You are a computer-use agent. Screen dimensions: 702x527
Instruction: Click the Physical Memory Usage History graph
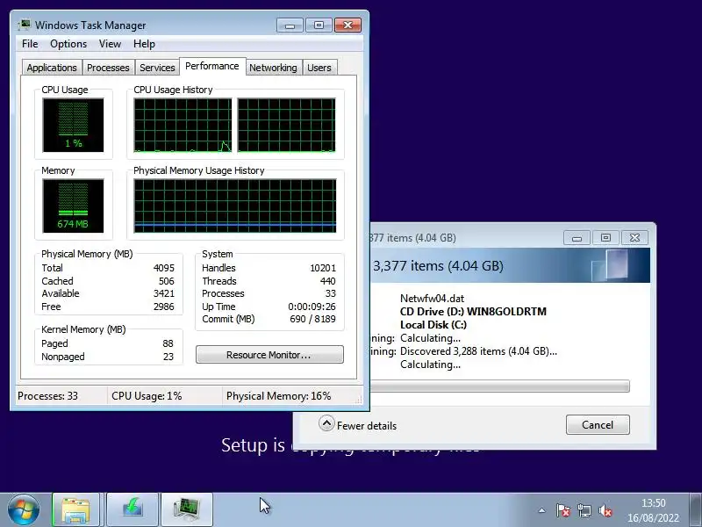(x=234, y=206)
